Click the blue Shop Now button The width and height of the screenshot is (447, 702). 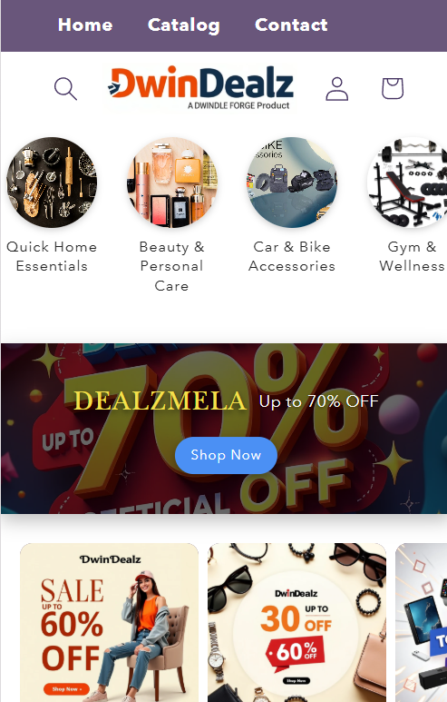tap(226, 455)
